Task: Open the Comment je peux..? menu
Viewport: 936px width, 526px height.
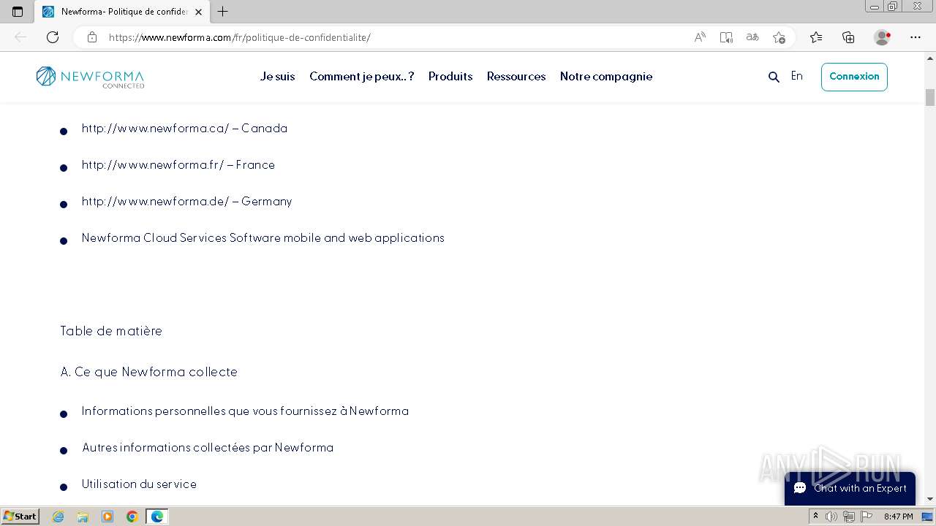Action: 361,76
